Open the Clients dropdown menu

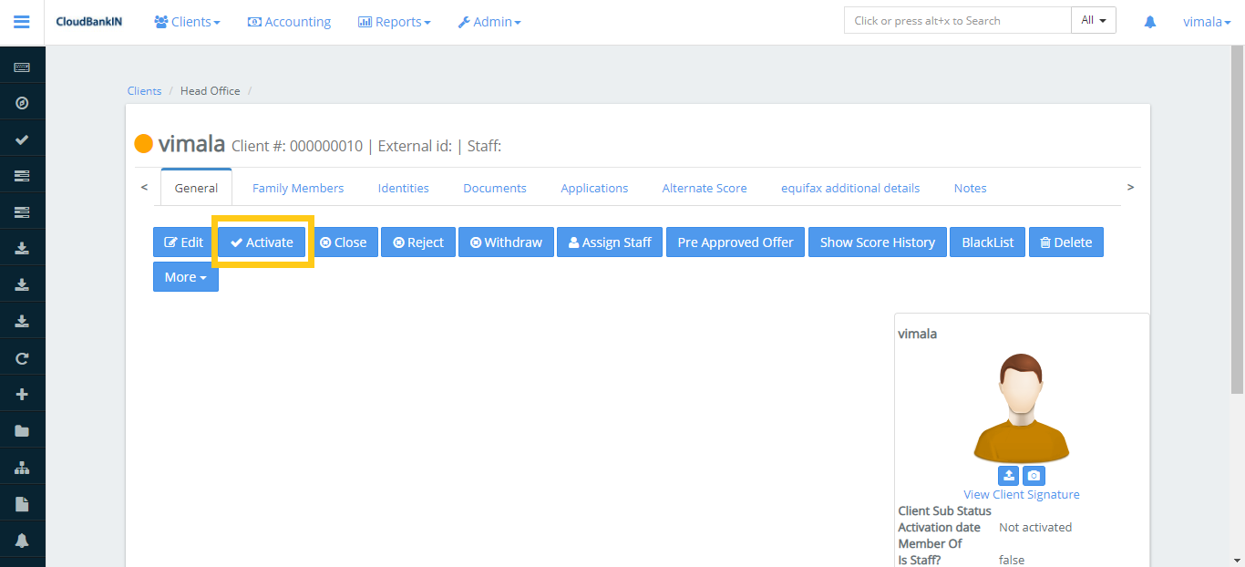click(x=187, y=22)
